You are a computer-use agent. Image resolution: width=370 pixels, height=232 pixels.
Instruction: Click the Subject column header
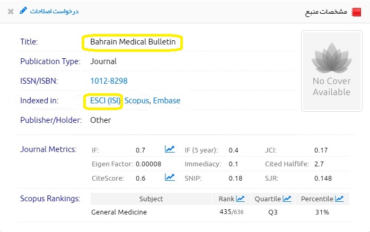tap(151, 199)
